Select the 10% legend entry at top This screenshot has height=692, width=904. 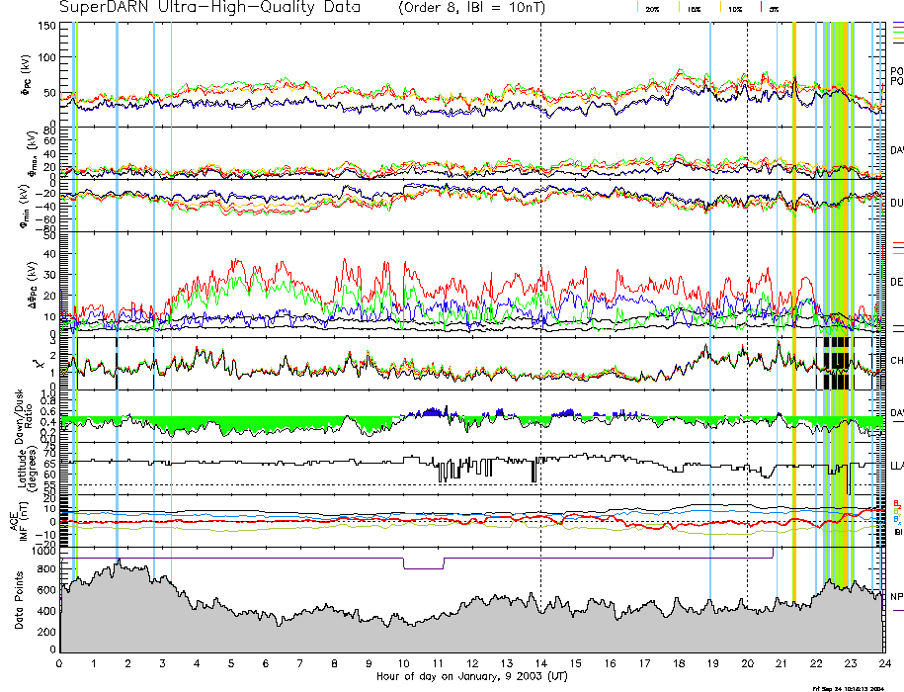(x=734, y=8)
